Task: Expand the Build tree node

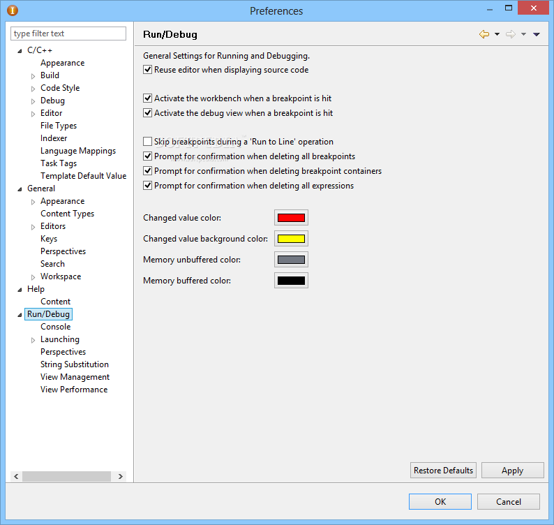Action: coord(33,76)
